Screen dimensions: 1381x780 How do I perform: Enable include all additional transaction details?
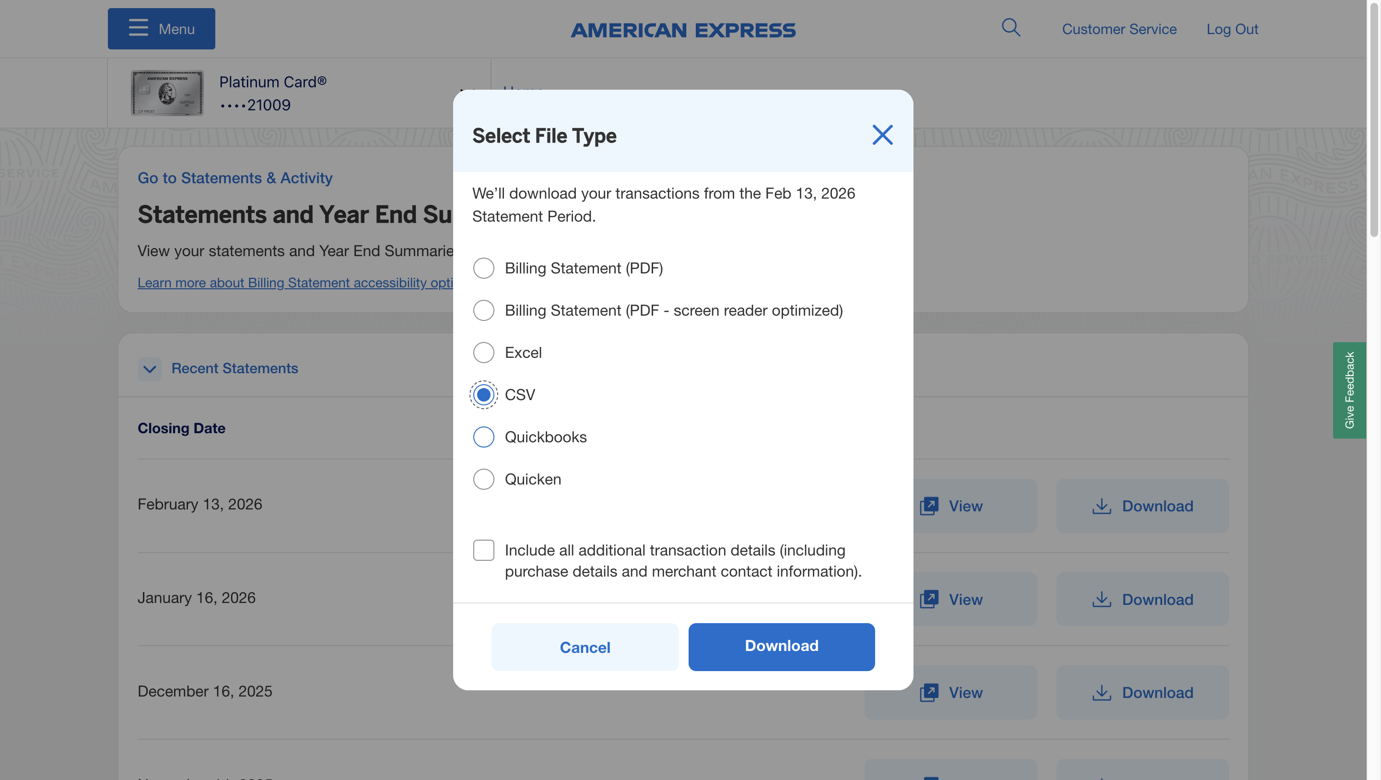pyautogui.click(x=483, y=550)
